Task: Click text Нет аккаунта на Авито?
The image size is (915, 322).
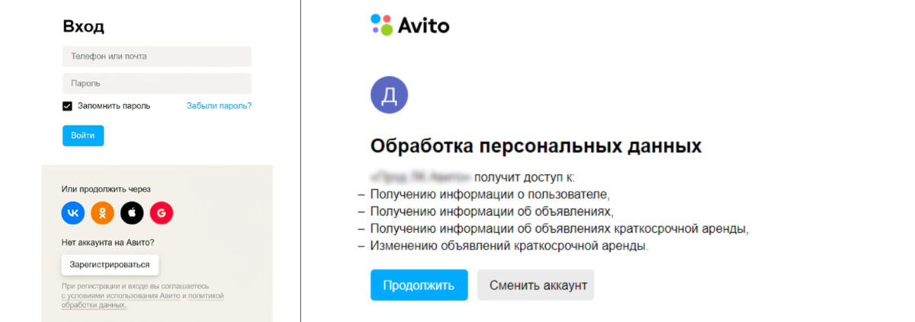Action: click(x=108, y=243)
